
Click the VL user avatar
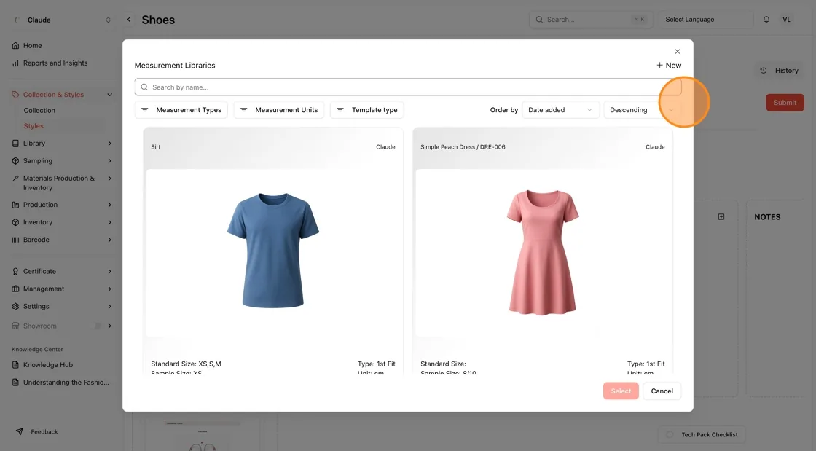[786, 20]
